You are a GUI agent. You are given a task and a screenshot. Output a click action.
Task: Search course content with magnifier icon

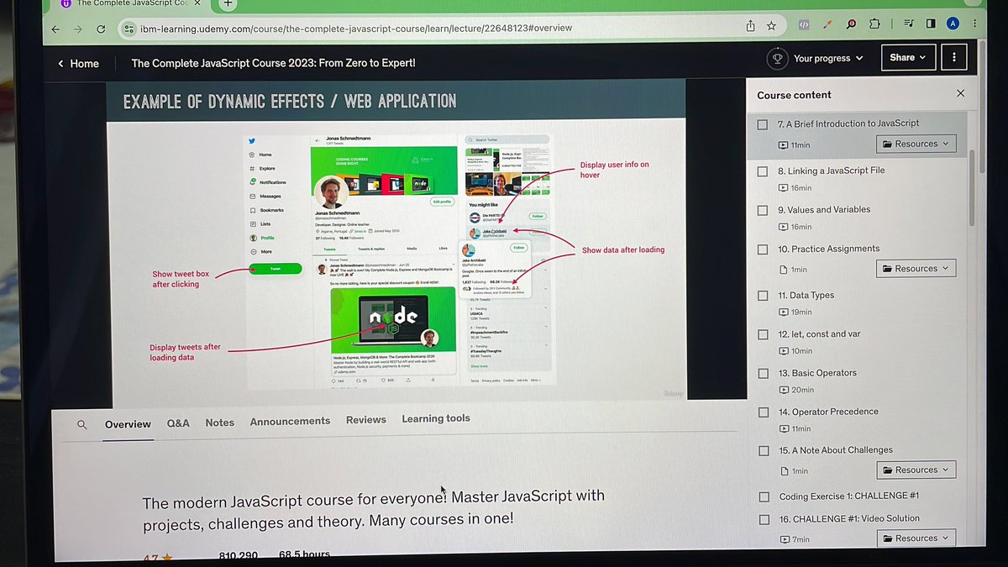[x=81, y=425]
